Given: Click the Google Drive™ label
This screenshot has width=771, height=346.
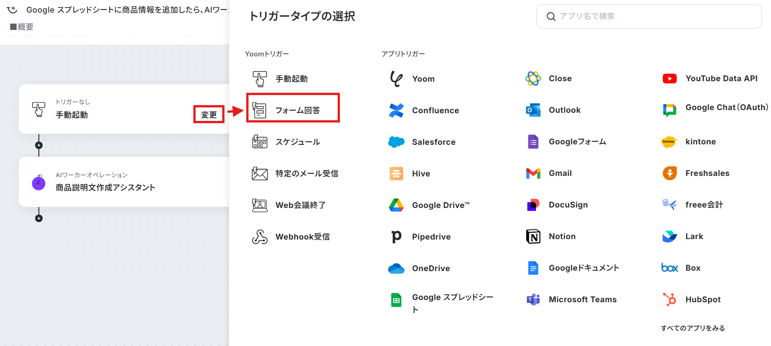Looking at the screenshot, I should click(x=441, y=205).
